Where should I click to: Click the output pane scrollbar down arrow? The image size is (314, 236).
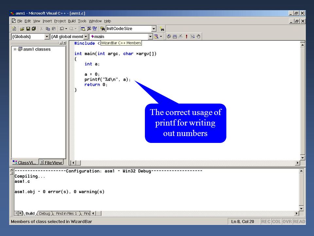click(x=301, y=208)
